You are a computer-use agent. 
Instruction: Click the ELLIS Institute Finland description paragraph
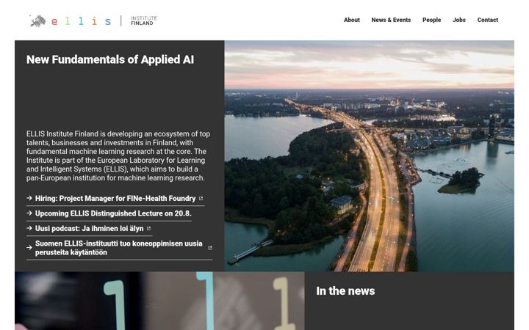[x=118, y=156]
